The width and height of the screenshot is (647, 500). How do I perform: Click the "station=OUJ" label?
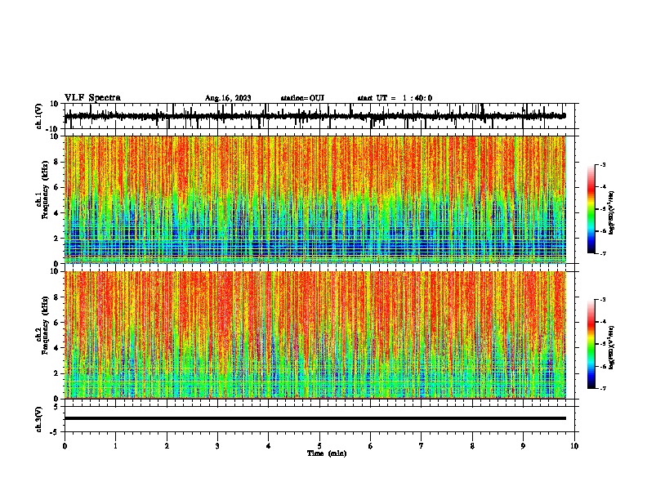[302, 98]
